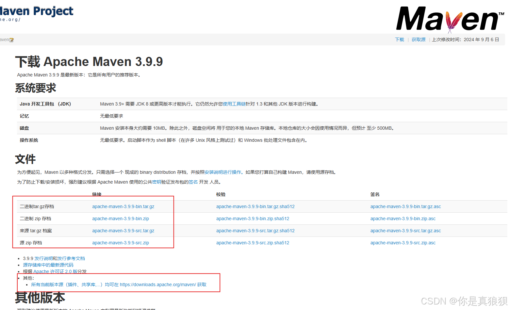Download apache-maven-3.9.9-bin.zip archive
The height and width of the screenshot is (310, 509).
point(120,219)
